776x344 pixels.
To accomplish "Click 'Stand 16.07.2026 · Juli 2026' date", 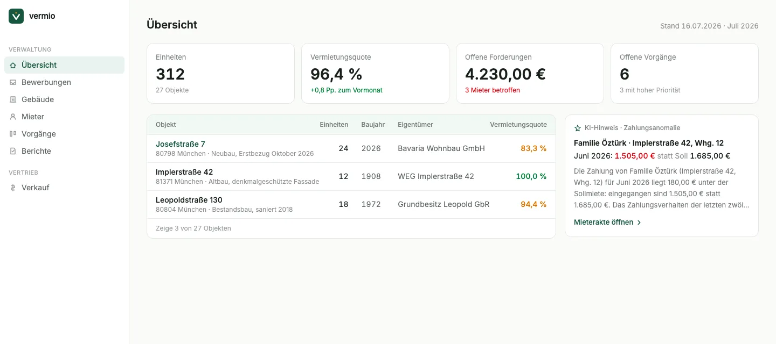I will pos(709,26).
